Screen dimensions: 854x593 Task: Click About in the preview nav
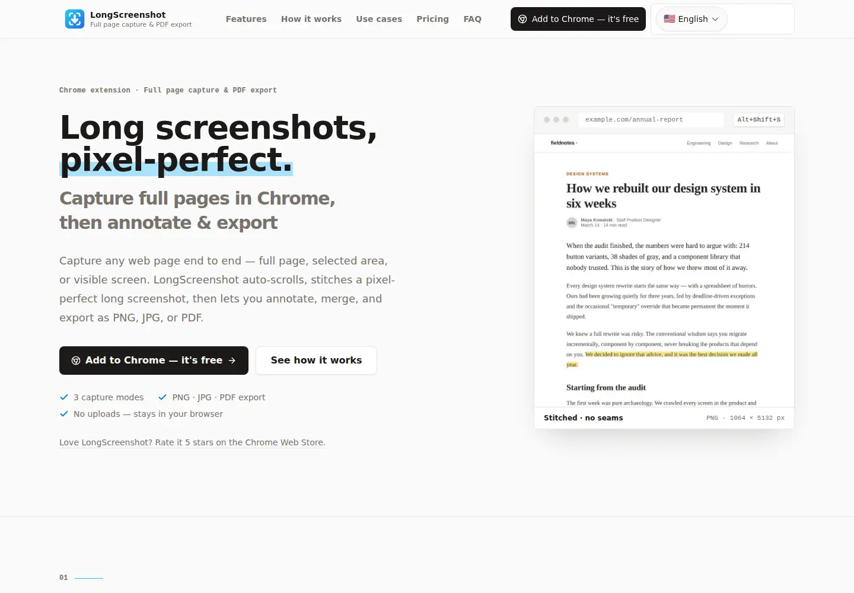[772, 143]
